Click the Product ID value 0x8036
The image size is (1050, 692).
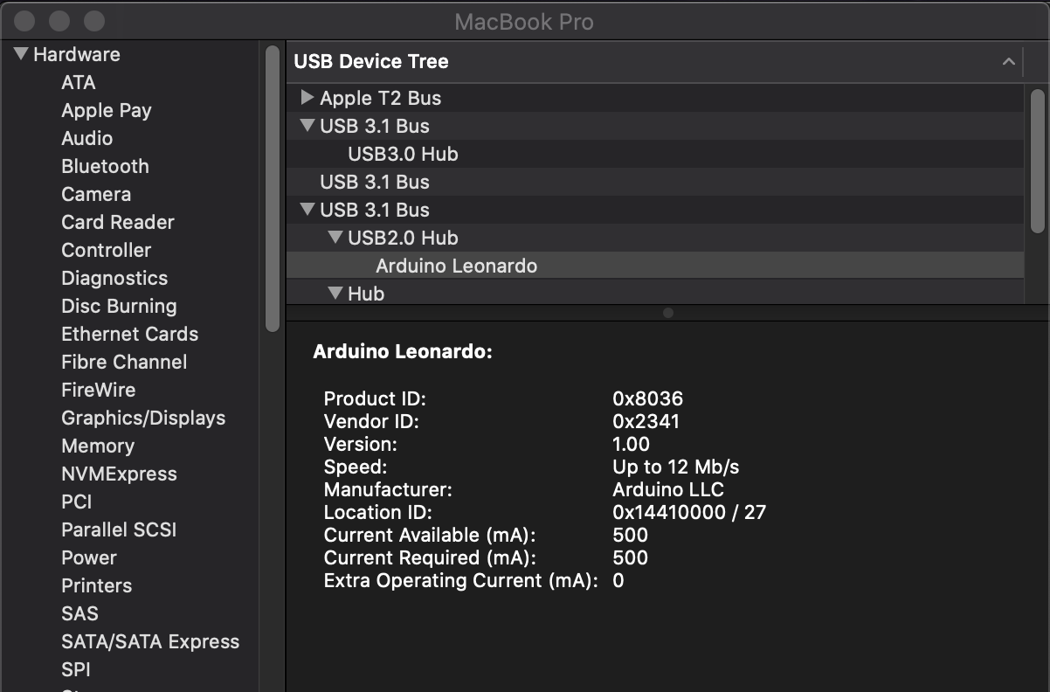(647, 398)
